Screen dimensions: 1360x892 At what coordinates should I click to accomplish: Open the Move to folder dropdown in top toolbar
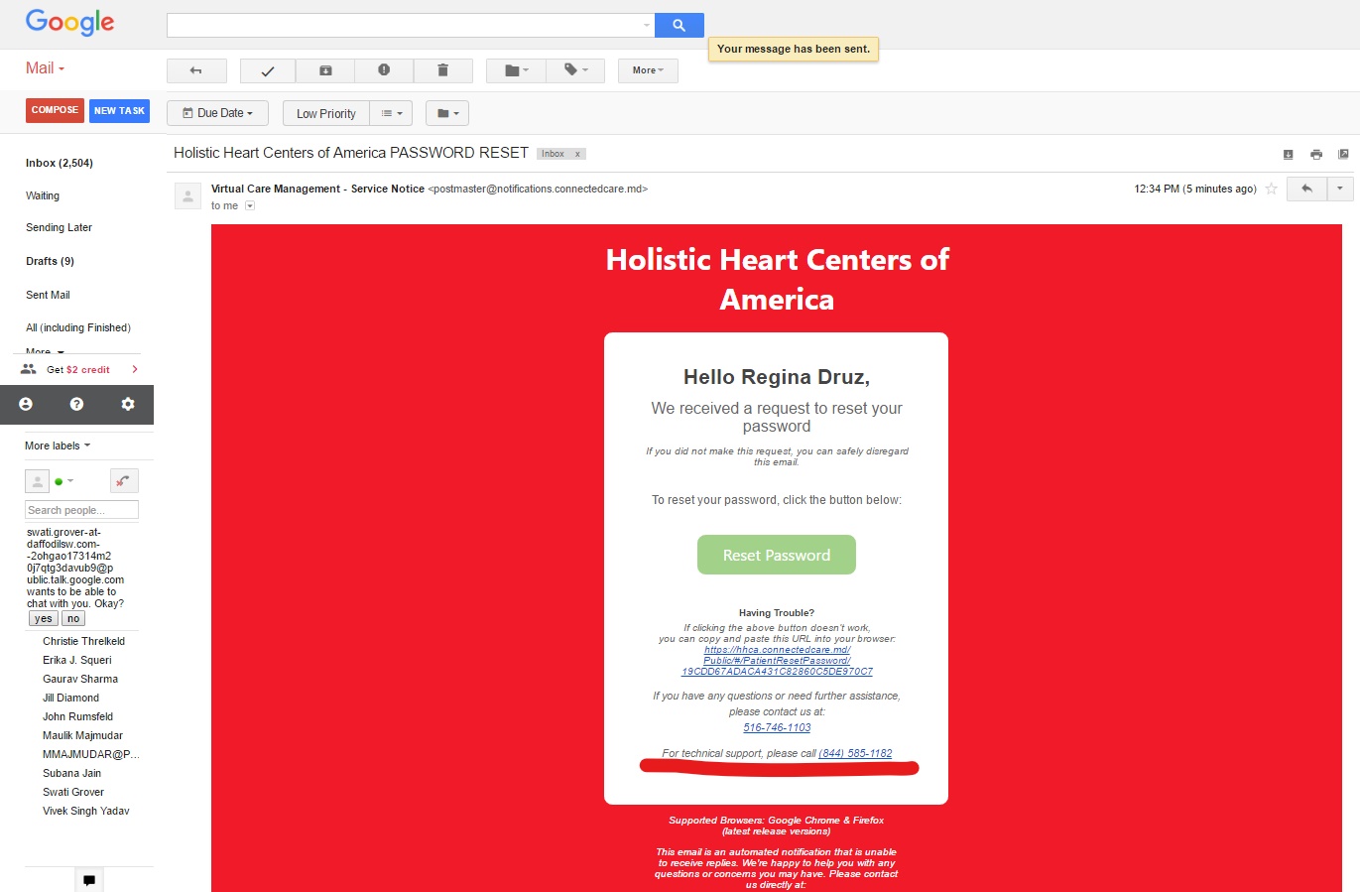[516, 70]
